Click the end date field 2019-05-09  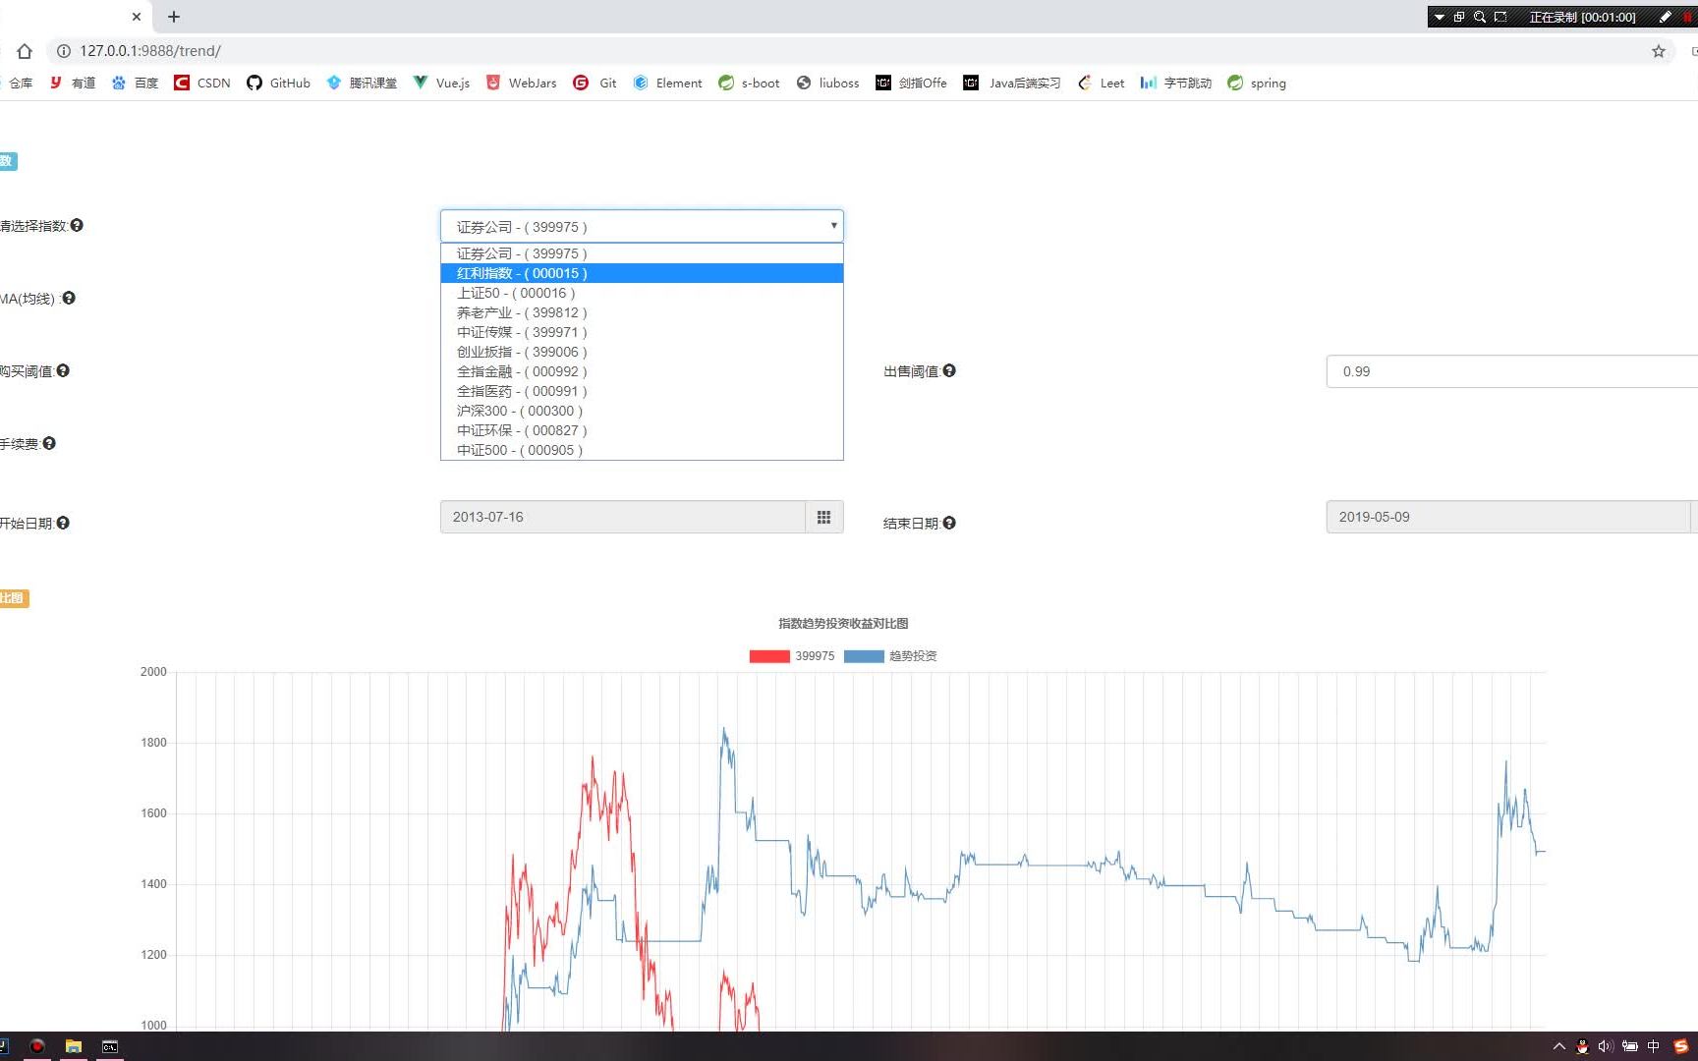[1507, 517]
